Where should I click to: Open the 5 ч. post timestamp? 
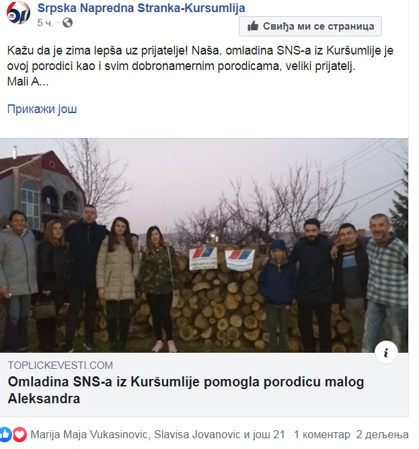coord(45,23)
